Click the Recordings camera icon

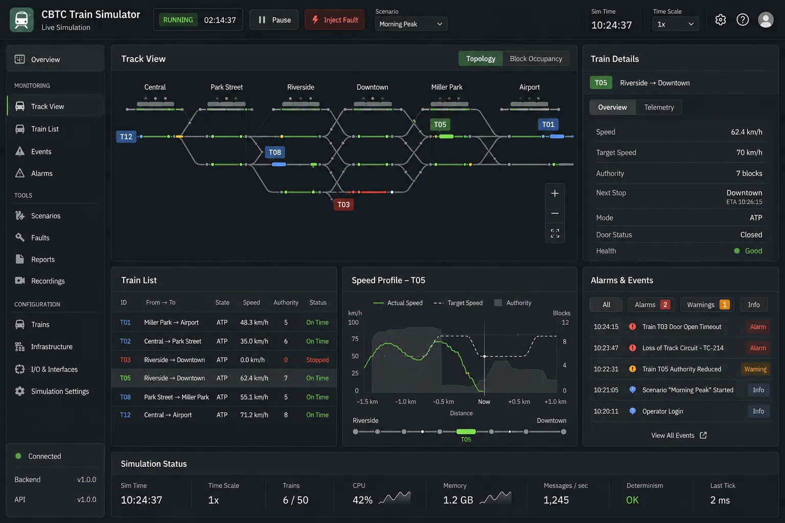pos(19,281)
